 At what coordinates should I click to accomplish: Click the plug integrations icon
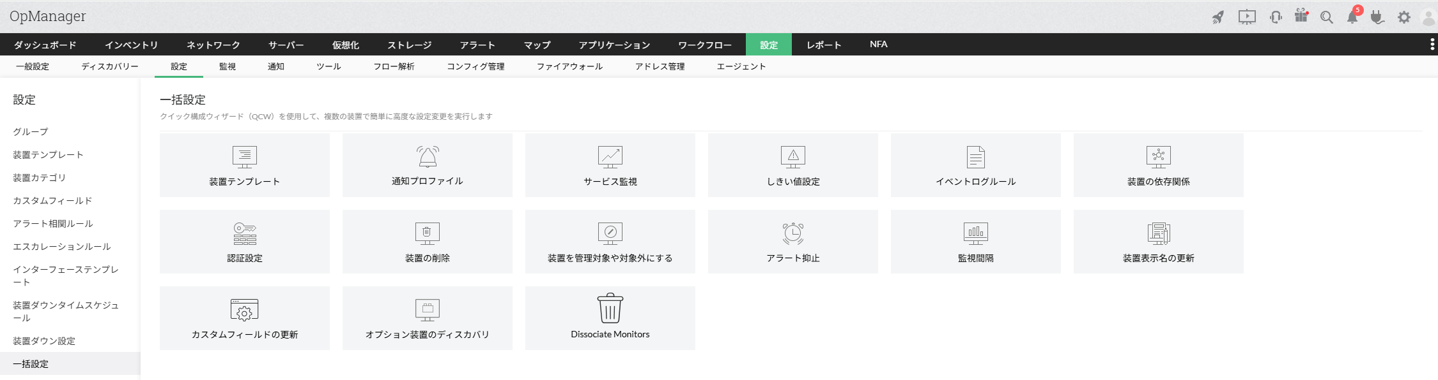point(1378,17)
